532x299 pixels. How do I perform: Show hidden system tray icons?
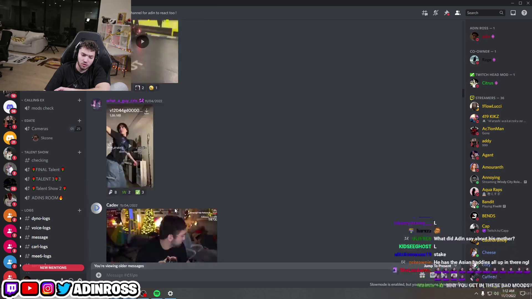pyautogui.click(x=476, y=293)
